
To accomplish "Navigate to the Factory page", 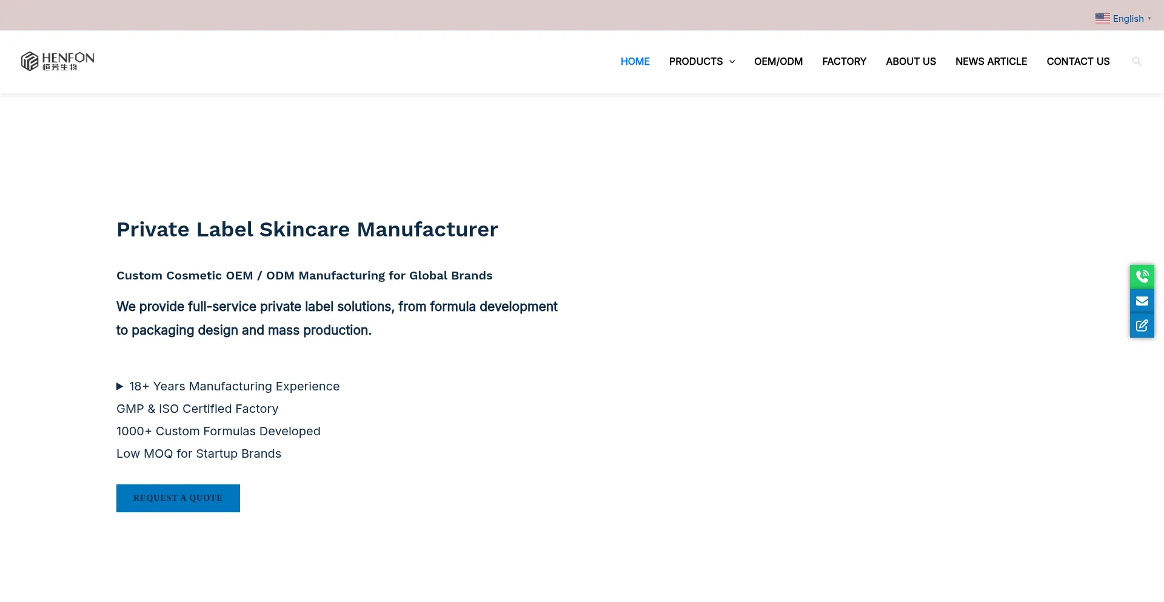I will (844, 61).
